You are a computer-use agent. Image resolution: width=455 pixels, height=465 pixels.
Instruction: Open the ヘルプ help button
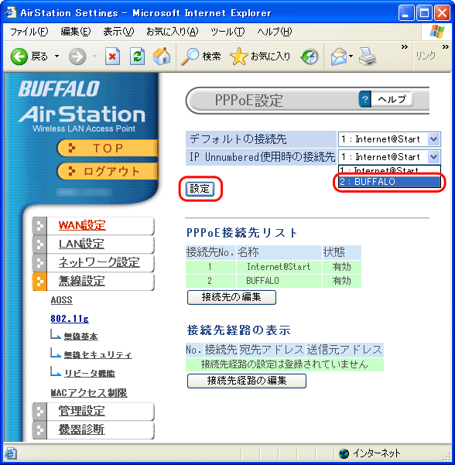coord(386,99)
